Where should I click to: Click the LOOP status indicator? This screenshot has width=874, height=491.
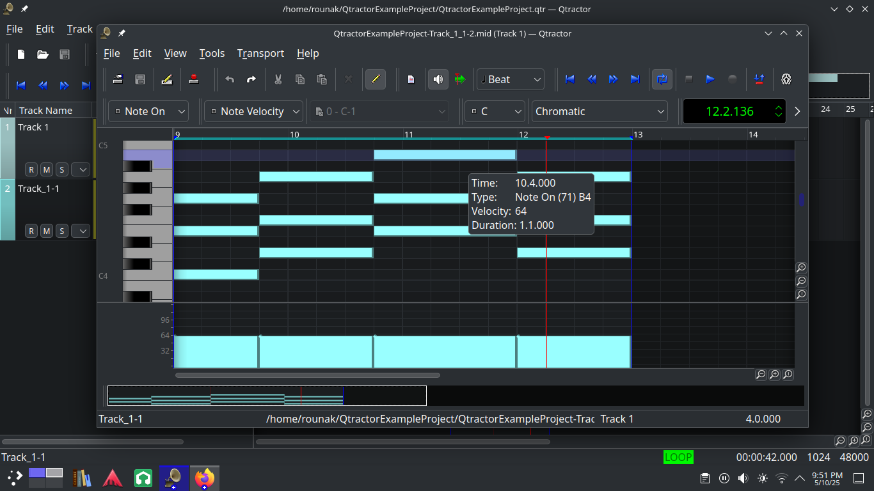[x=678, y=457]
